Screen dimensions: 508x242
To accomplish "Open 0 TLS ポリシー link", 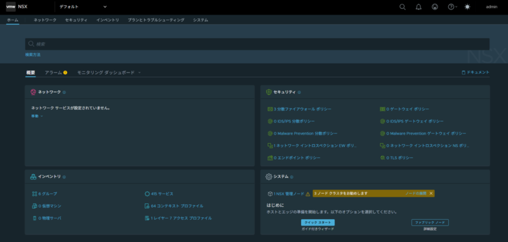I will (x=399, y=158).
